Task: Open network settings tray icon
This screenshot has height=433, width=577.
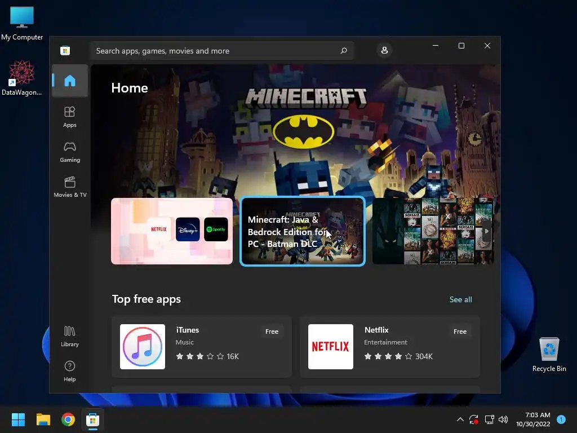Action: [x=489, y=419]
